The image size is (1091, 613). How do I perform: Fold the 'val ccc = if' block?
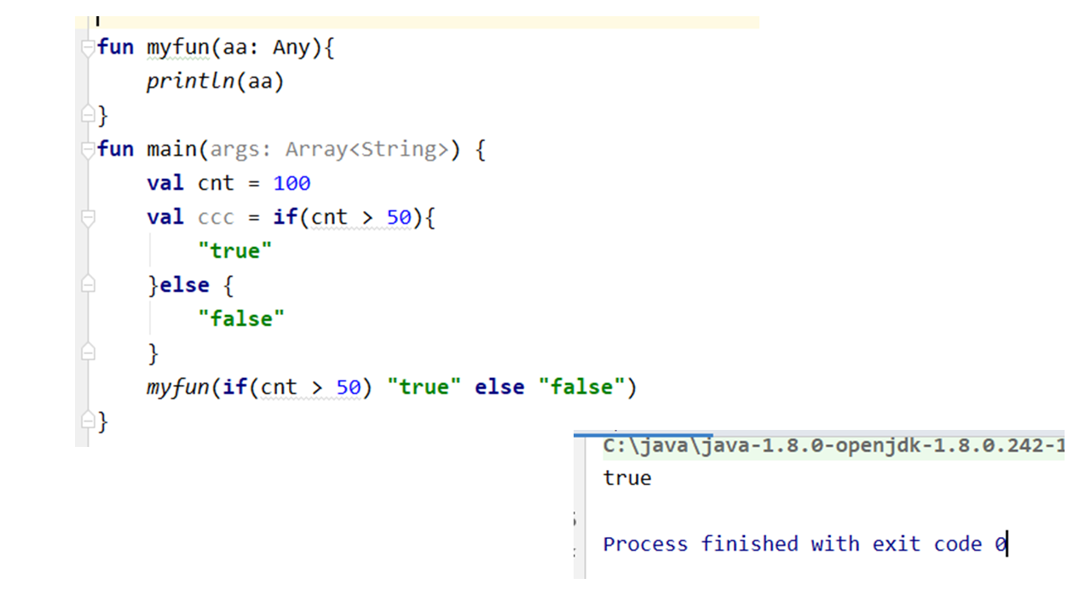pyautogui.click(x=87, y=218)
